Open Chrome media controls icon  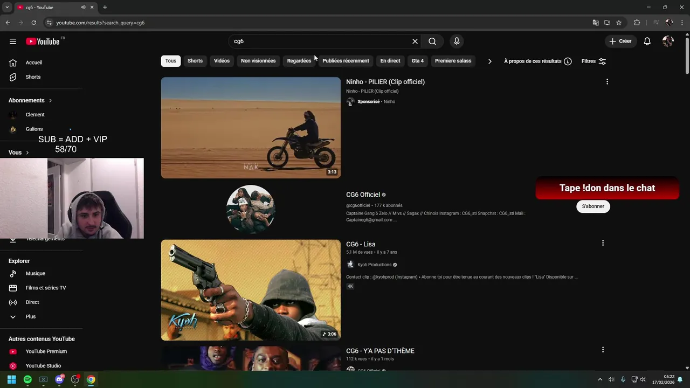[656, 23]
